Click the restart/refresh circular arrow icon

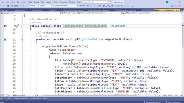point(95,5)
